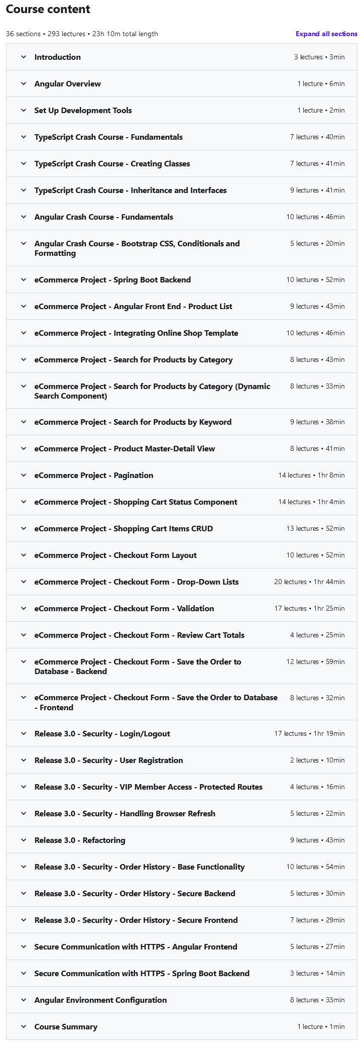Open the Angular Overview section chevron
The height and width of the screenshot is (1044, 363).
[24, 83]
